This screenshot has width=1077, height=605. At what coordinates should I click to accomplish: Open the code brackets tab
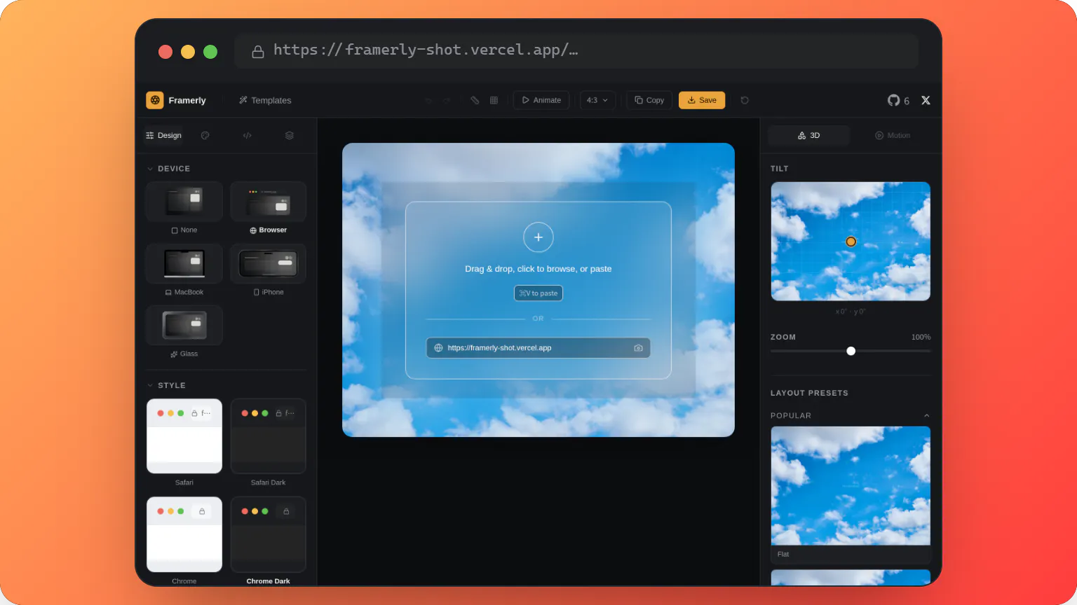(x=247, y=135)
